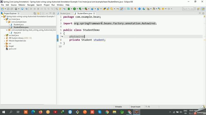Collapse the src/main/java folder
The width and height of the screenshot is (206, 115).
point(5,19)
